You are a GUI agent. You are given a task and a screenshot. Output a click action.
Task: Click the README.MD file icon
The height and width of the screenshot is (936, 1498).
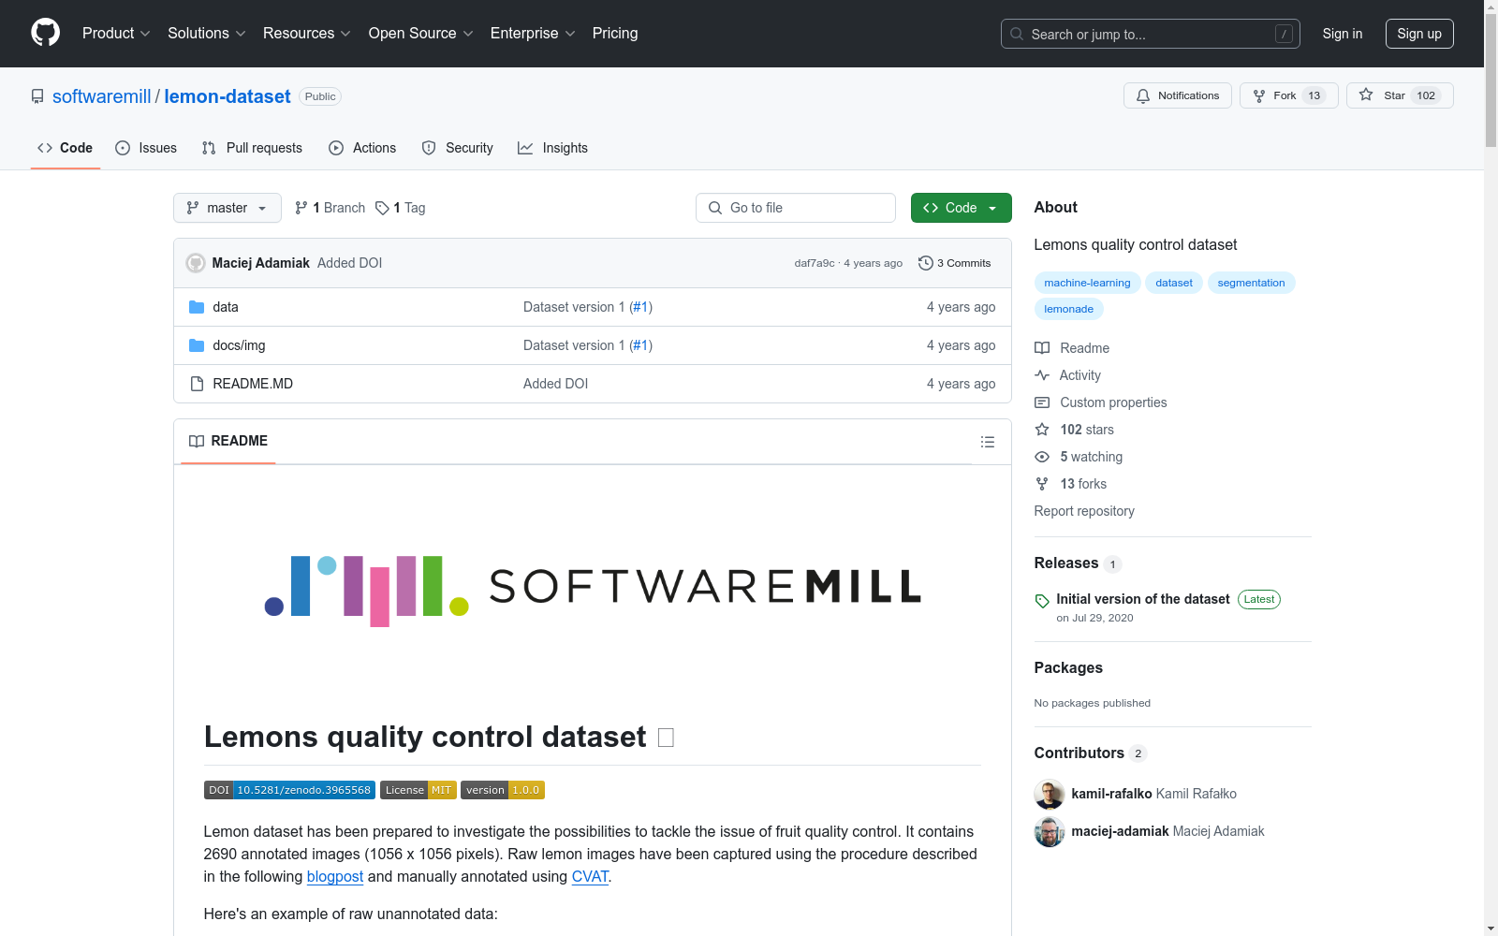(x=197, y=384)
